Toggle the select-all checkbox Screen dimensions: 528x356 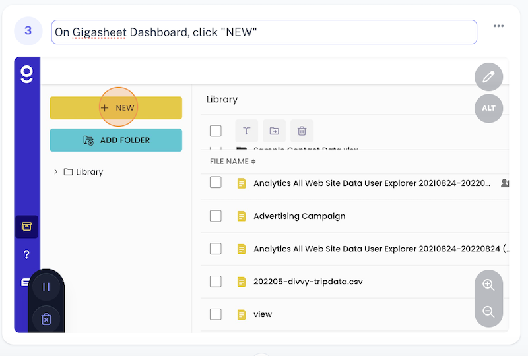[x=216, y=131]
